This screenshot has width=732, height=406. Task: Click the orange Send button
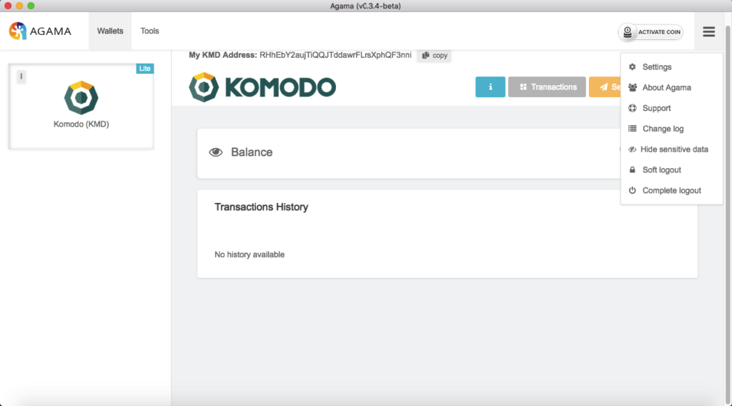pyautogui.click(x=605, y=86)
